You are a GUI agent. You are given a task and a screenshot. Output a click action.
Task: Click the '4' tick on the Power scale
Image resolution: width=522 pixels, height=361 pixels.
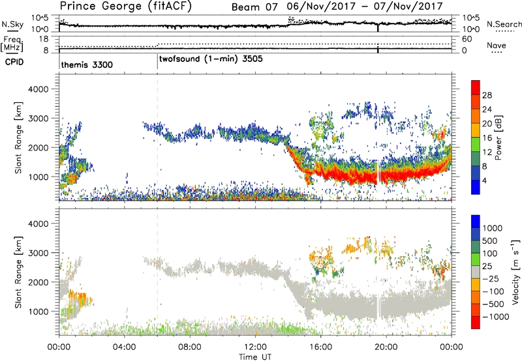tap(484, 180)
